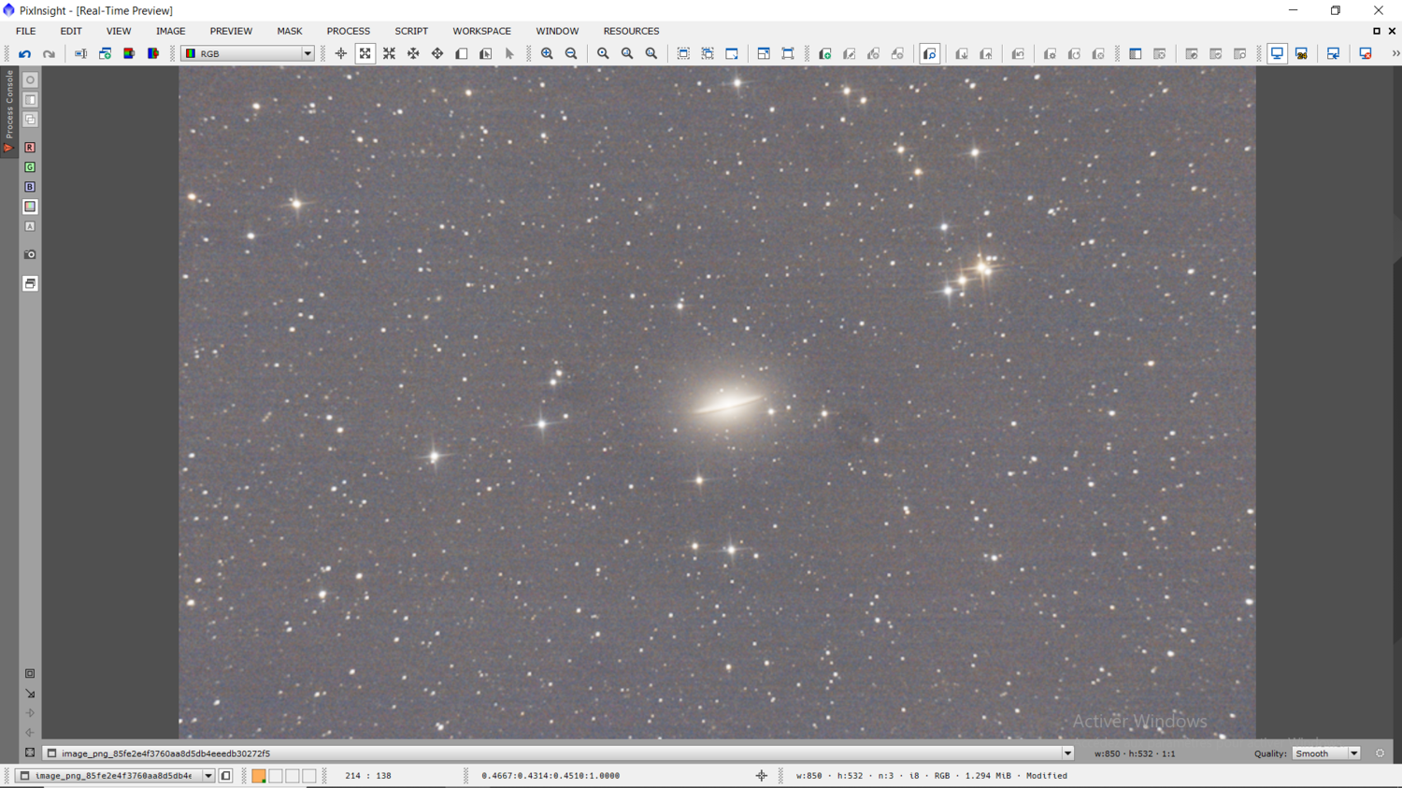Open the Quality Smooth dropdown
This screenshot has width=1402, height=788.
(1326, 753)
